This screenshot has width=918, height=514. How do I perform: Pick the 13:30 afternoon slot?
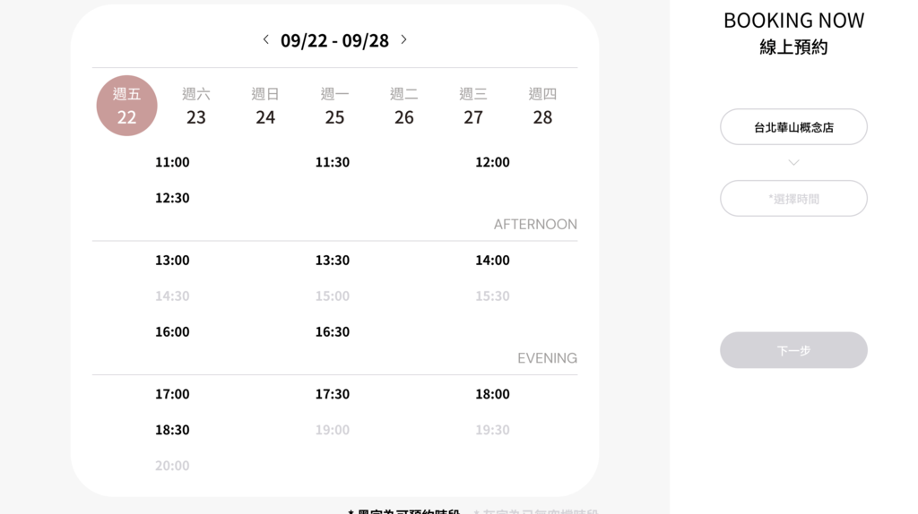pyautogui.click(x=333, y=261)
